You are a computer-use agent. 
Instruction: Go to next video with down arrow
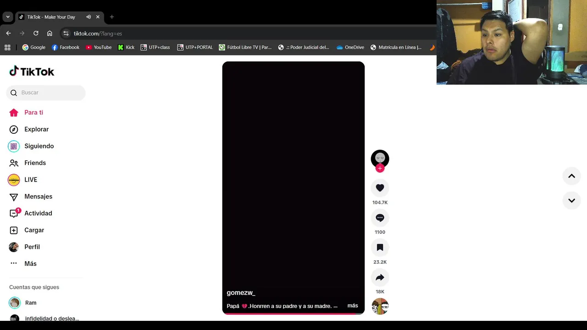[571, 200]
